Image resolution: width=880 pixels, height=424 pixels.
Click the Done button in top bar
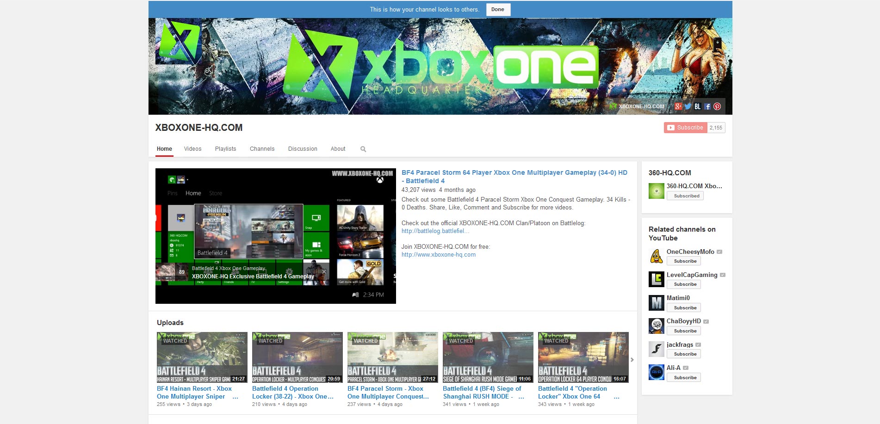coord(498,9)
